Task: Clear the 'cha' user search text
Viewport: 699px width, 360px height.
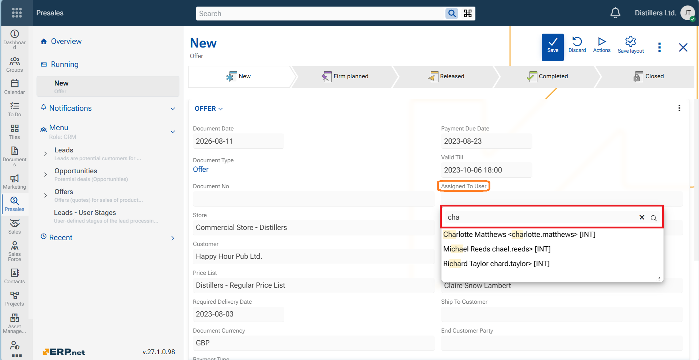Action: click(x=642, y=217)
